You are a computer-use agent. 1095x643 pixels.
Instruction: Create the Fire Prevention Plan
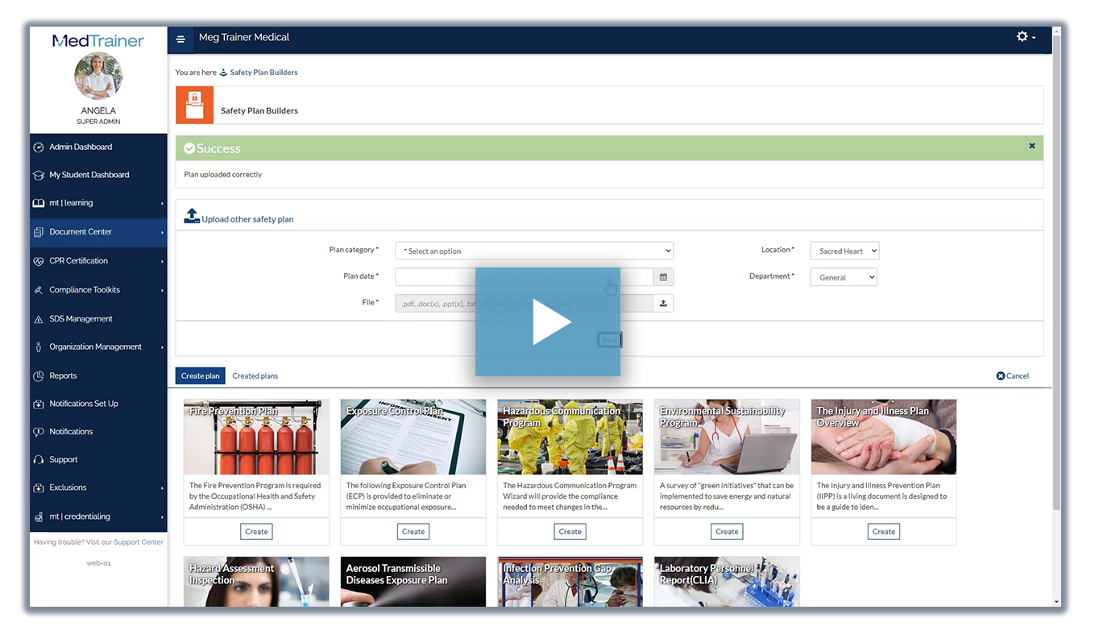click(x=255, y=532)
